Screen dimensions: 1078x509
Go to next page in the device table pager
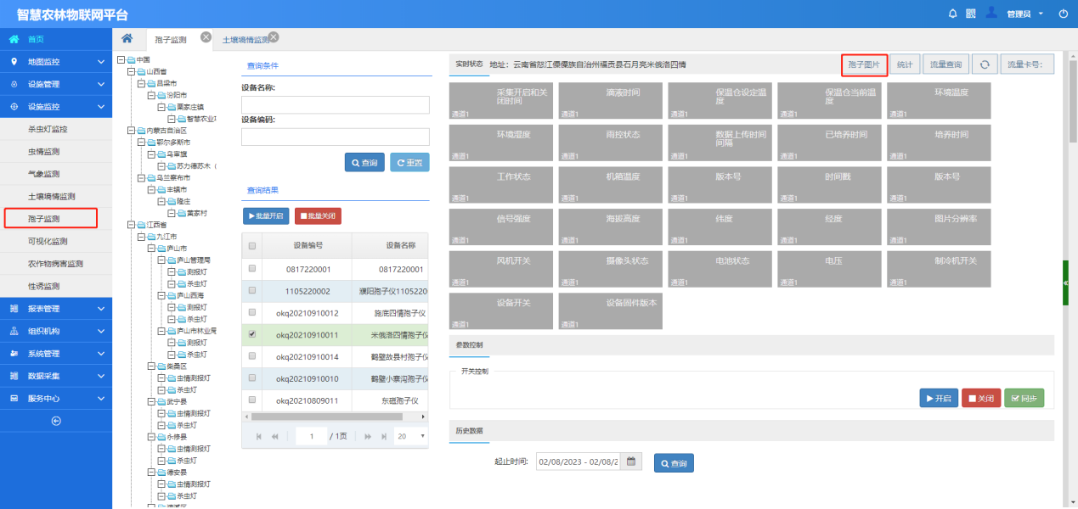click(x=368, y=436)
